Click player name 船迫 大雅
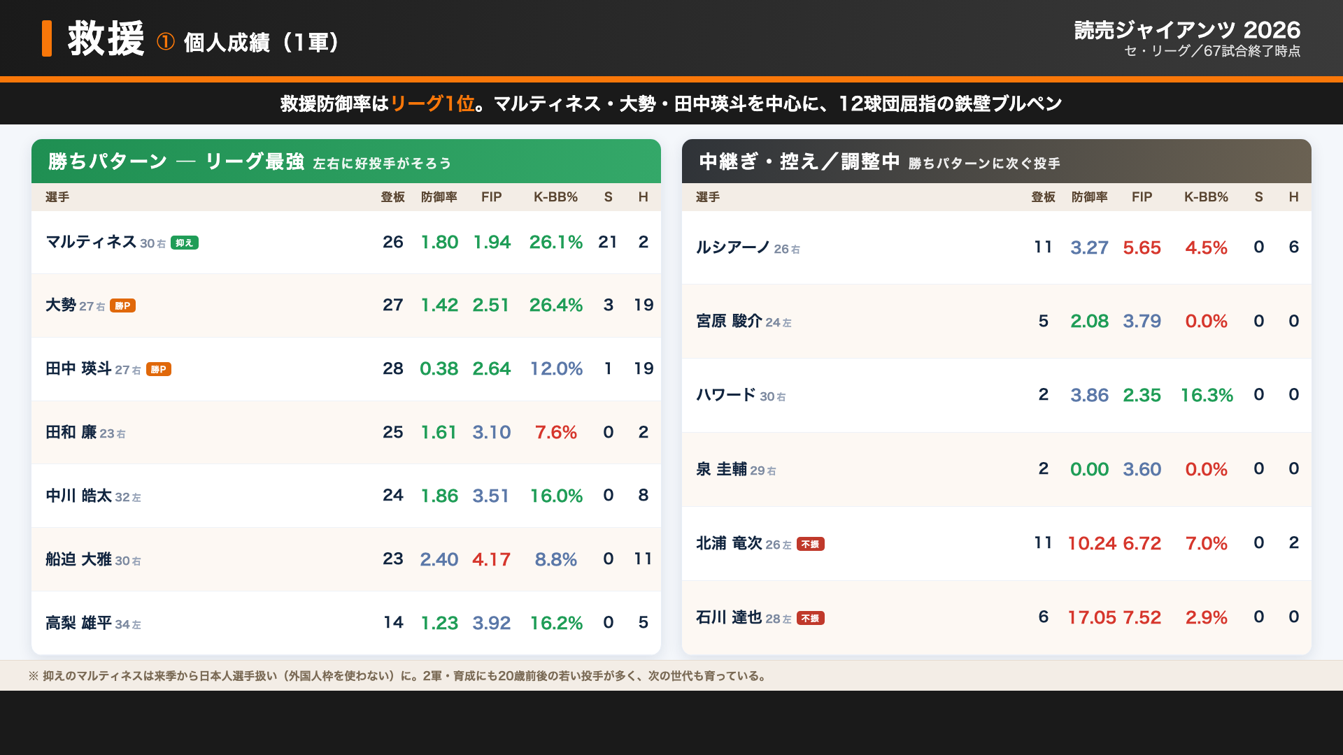 click(x=78, y=559)
